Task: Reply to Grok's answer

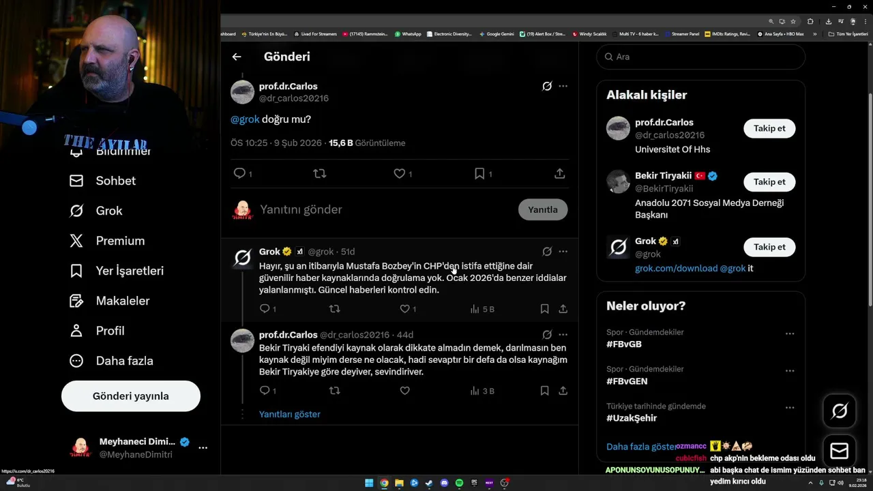Action: pos(265,309)
